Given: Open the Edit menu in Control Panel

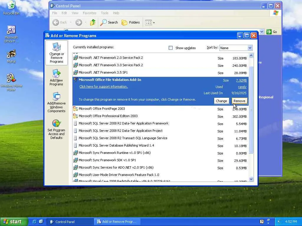Looking at the screenshot, I should click(x=64, y=13).
